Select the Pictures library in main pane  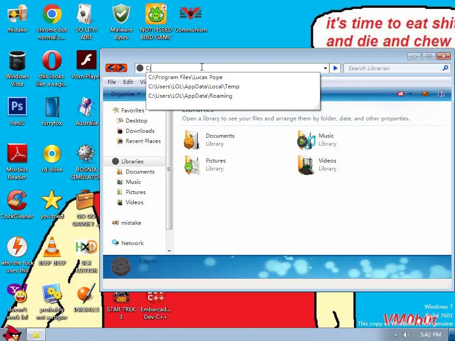click(205, 165)
